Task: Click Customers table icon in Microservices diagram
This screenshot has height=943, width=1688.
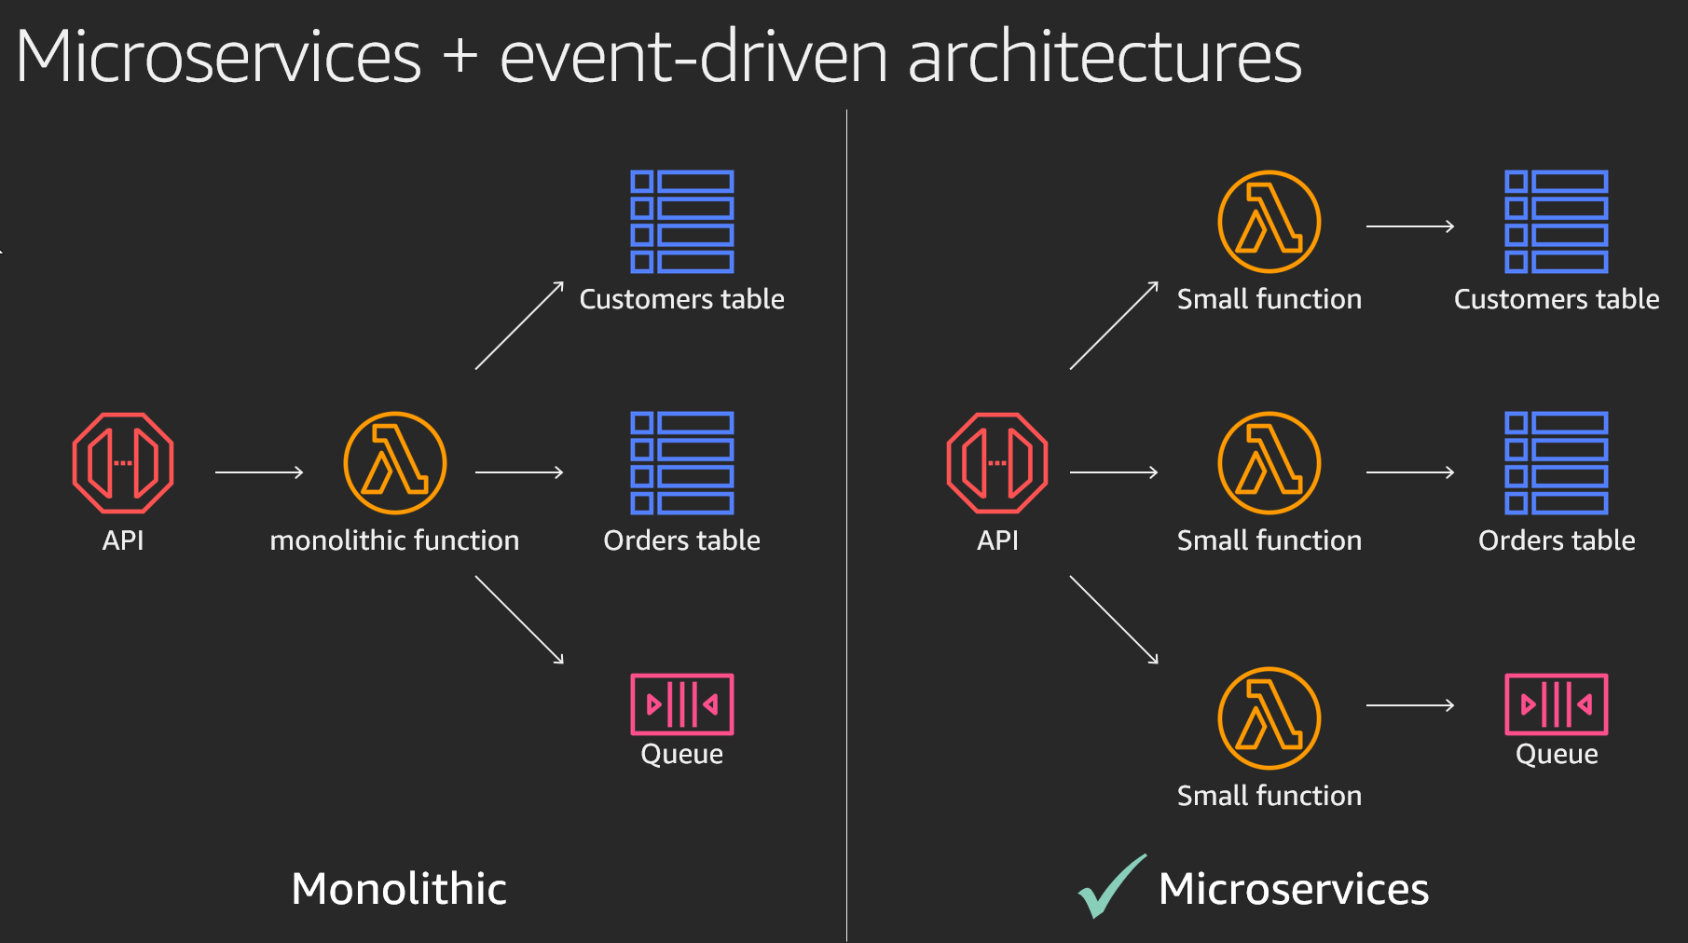Action: 1557,222
